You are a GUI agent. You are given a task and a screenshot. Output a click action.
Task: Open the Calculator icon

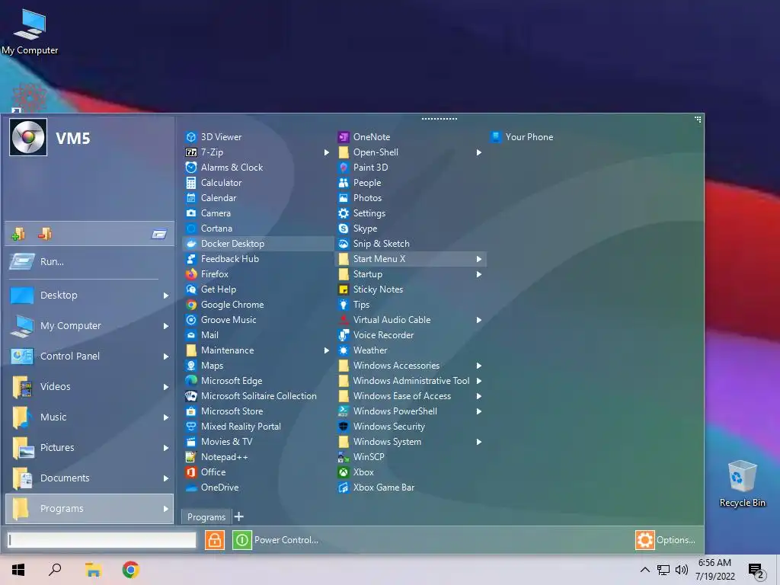tap(191, 183)
